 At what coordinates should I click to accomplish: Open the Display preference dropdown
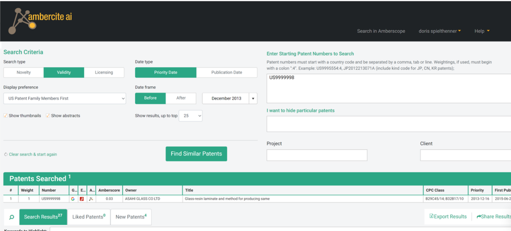coord(64,99)
